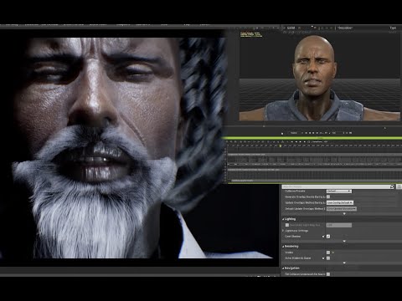This screenshot has height=301, width=402.
Task: Toggle Generate Overlap Events During Level Streaming
Action: point(328,196)
